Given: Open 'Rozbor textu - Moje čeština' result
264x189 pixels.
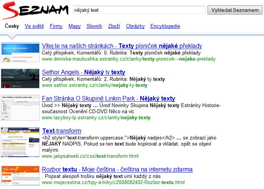Looking at the screenshot, I should (117, 169).
